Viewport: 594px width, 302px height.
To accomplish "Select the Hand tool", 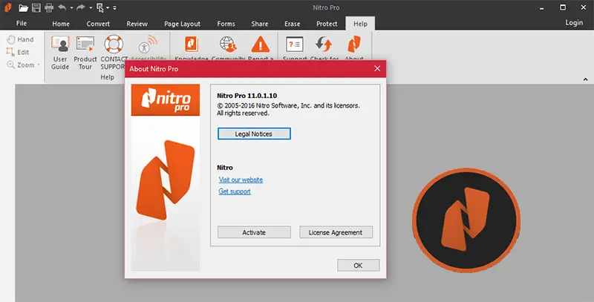I will [x=21, y=39].
